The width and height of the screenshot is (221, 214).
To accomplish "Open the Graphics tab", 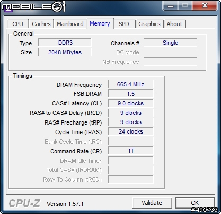I will [x=149, y=24].
